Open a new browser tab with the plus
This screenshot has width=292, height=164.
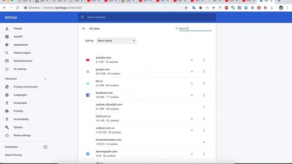(x=279, y=1)
